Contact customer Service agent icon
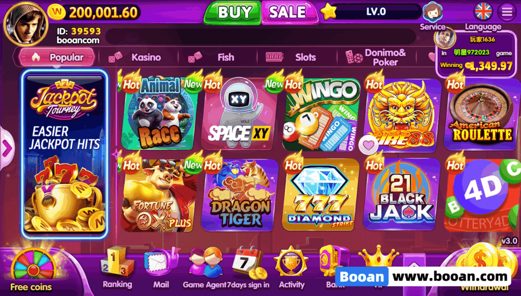Image resolution: width=521 pixels, height=296 pixels. pyautogui.click(x=432, y=12)
